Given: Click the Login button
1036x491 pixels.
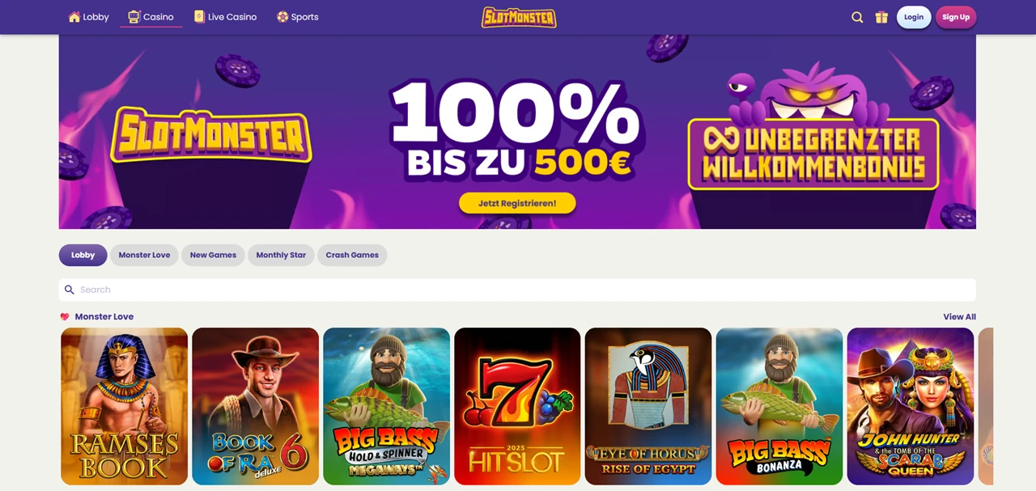Looking at the screenshot, I should click(x=914, y=17).
